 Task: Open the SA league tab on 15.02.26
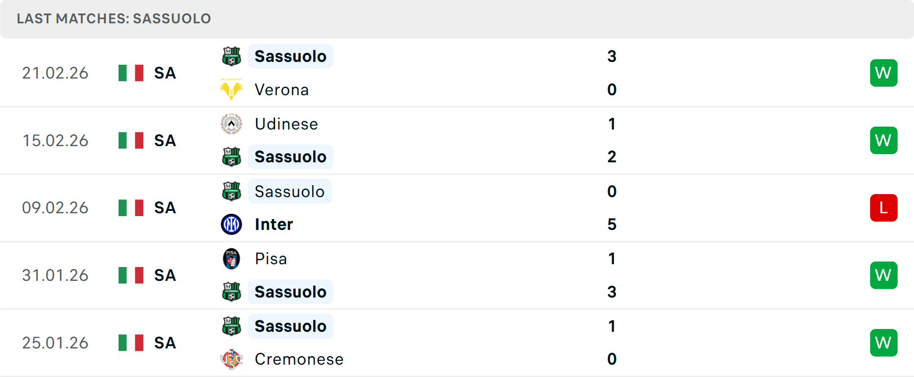(x=164, y=140)
